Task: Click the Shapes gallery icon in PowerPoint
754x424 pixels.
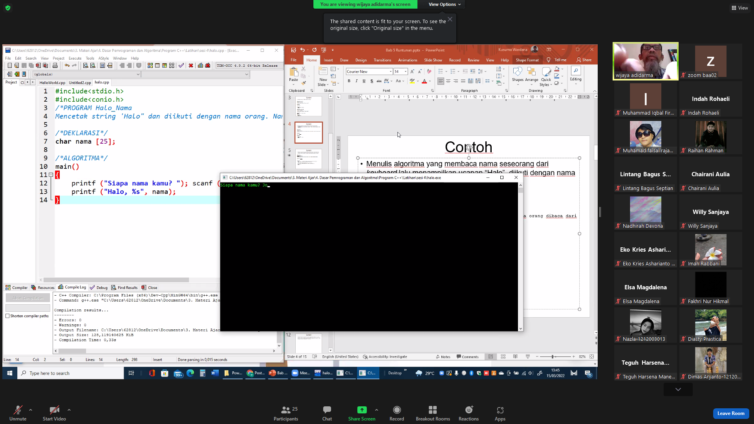Action: tap(518, 71)
